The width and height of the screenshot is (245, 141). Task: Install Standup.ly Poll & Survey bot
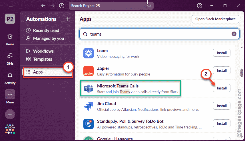coord(222,123)
